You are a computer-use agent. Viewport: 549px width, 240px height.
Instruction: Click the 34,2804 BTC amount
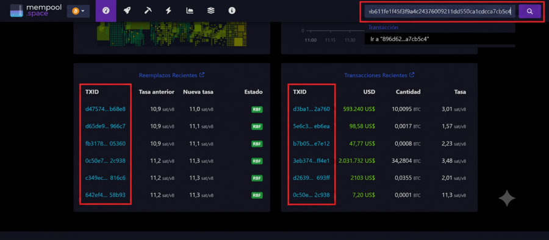click(406, 161)
